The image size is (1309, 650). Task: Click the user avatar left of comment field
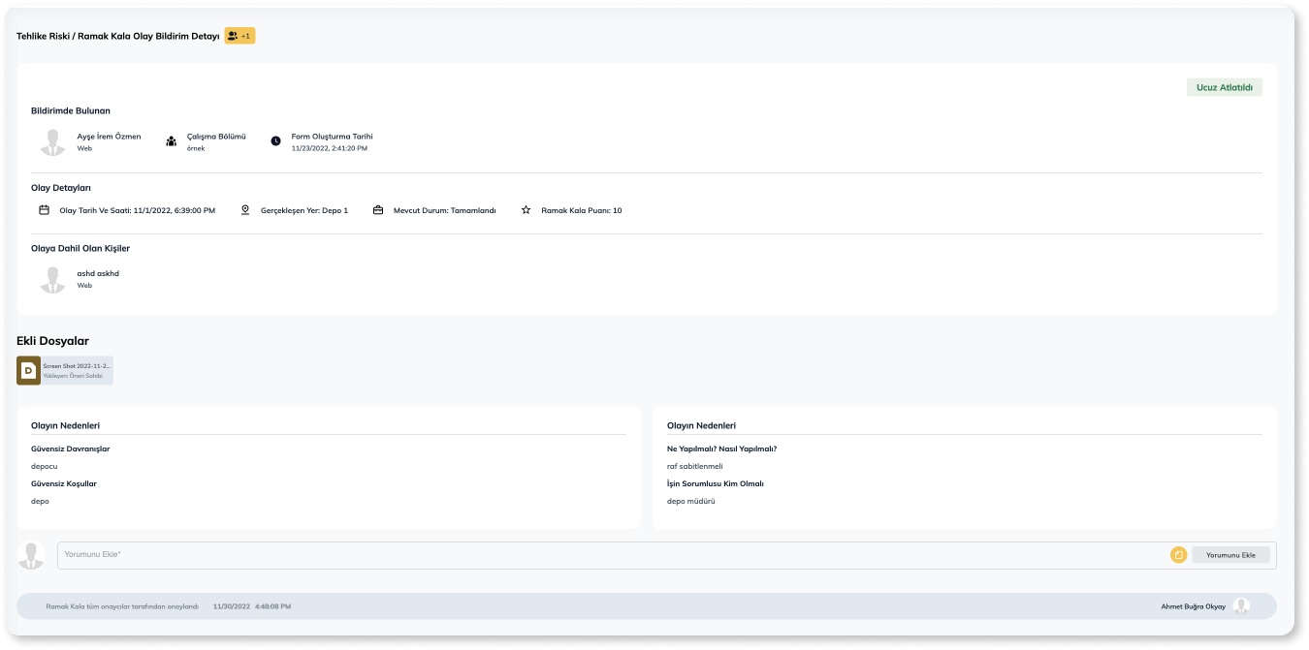pos(32,555)
